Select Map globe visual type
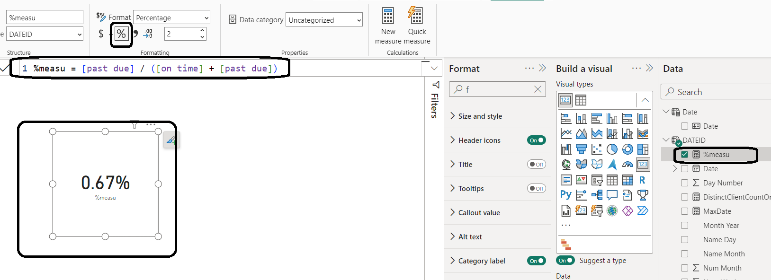The image size is (771, 280). point(565,164)
